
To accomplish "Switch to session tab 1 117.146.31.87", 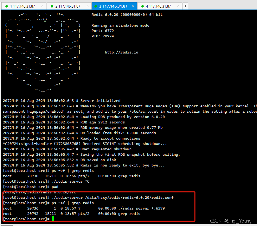I will [23, 6].
